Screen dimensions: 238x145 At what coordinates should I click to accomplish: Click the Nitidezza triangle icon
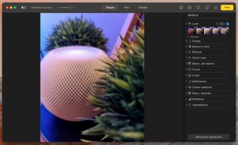[190, 99]
